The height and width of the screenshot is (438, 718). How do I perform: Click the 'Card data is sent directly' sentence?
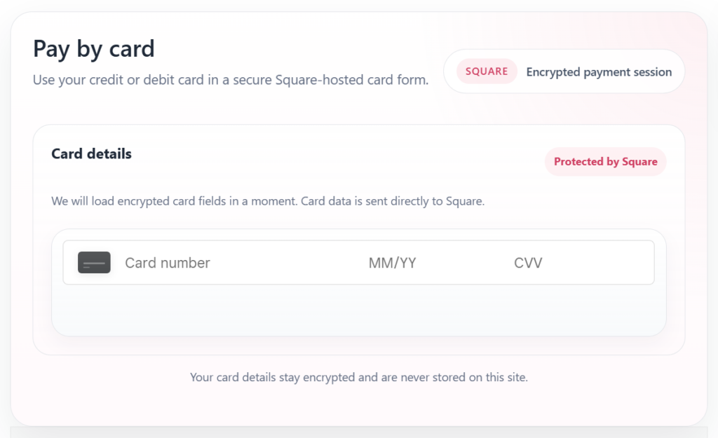pyautogui.click(x=393, y=201)
